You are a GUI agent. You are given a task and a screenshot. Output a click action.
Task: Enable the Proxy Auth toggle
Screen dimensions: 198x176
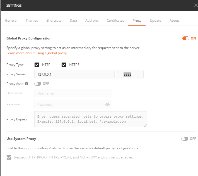[x=38, y=84]
